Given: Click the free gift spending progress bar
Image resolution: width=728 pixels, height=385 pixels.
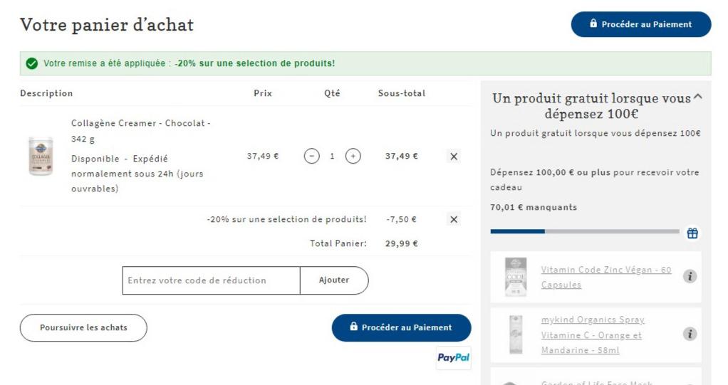Looking at the screenshot, I should tap(585, 231).
